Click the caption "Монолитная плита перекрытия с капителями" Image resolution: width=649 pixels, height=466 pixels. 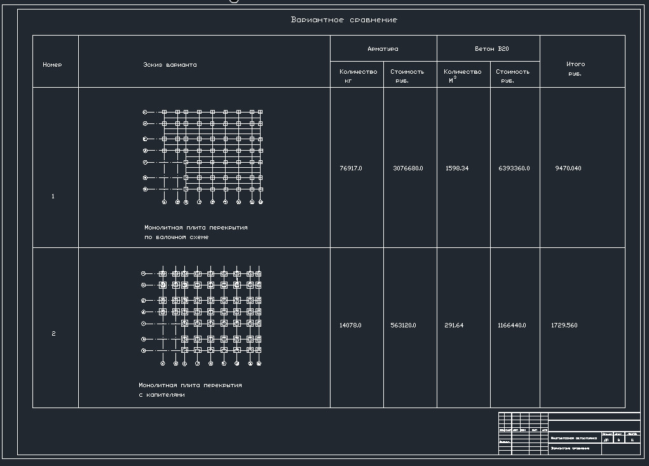tap(190, 390)
